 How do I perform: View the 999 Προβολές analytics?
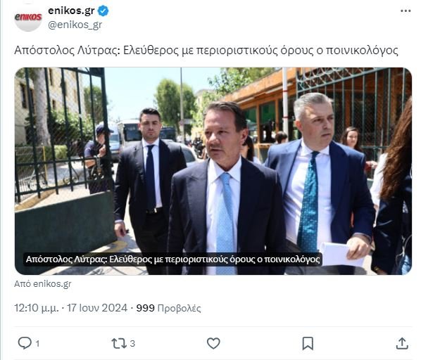pos(168,308)
